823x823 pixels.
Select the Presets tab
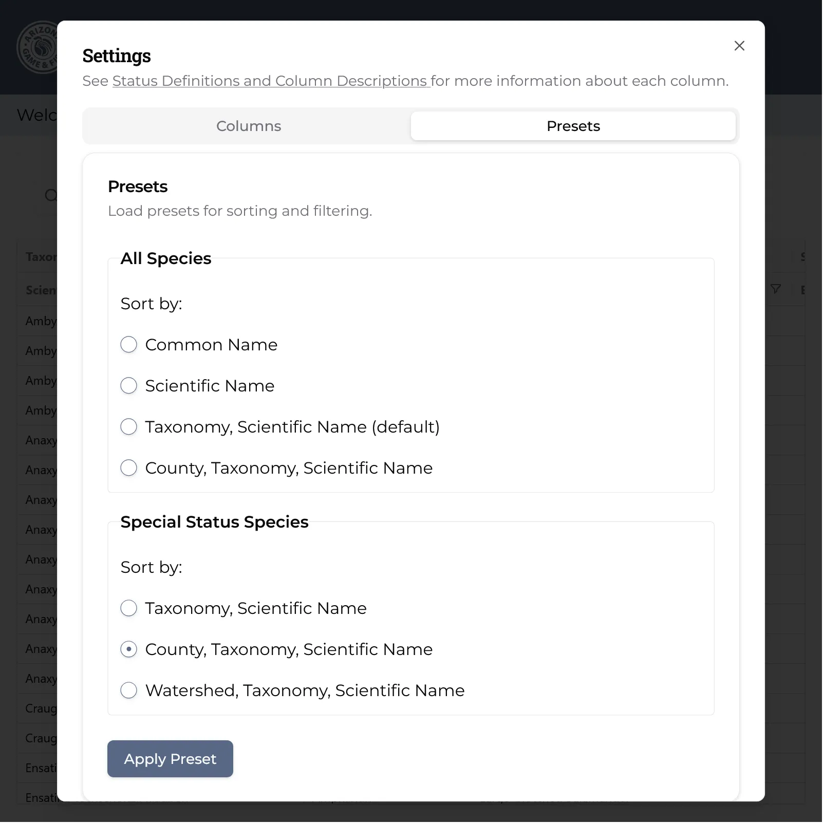click(x=573, y=126)
